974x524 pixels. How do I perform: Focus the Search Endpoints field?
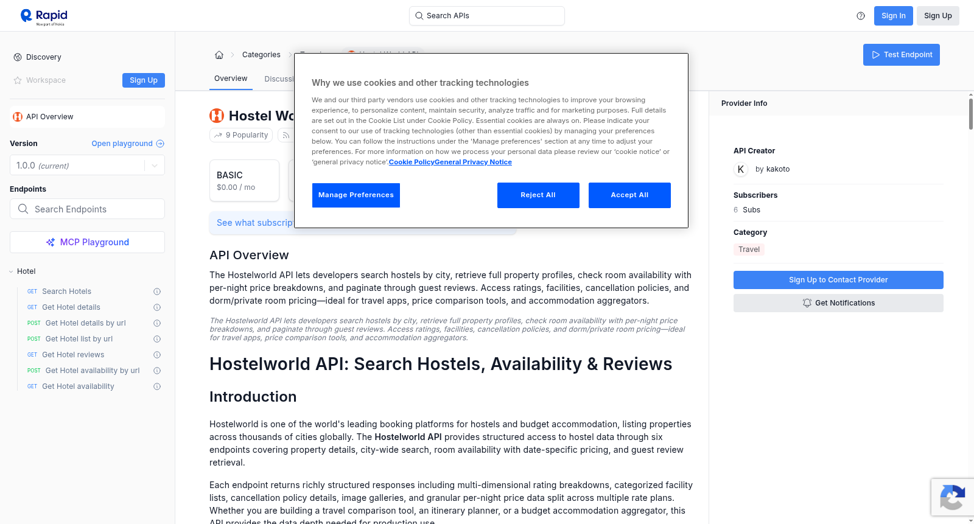click(87, 209)
